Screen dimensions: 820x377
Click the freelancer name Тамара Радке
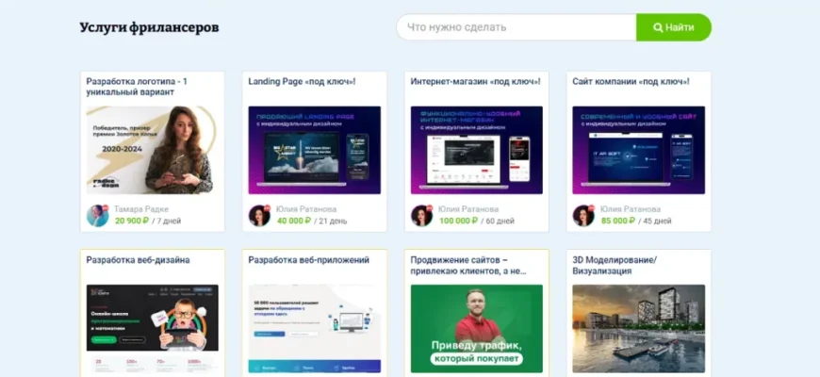(x=147, y=209)
